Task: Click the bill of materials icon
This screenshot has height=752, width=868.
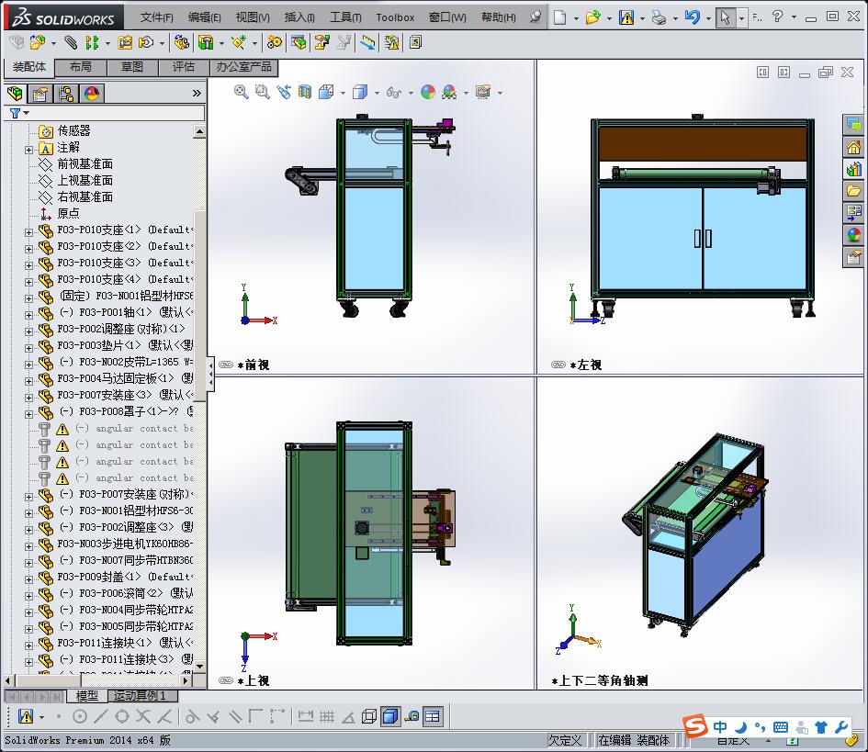Action: tap(299, 42)
